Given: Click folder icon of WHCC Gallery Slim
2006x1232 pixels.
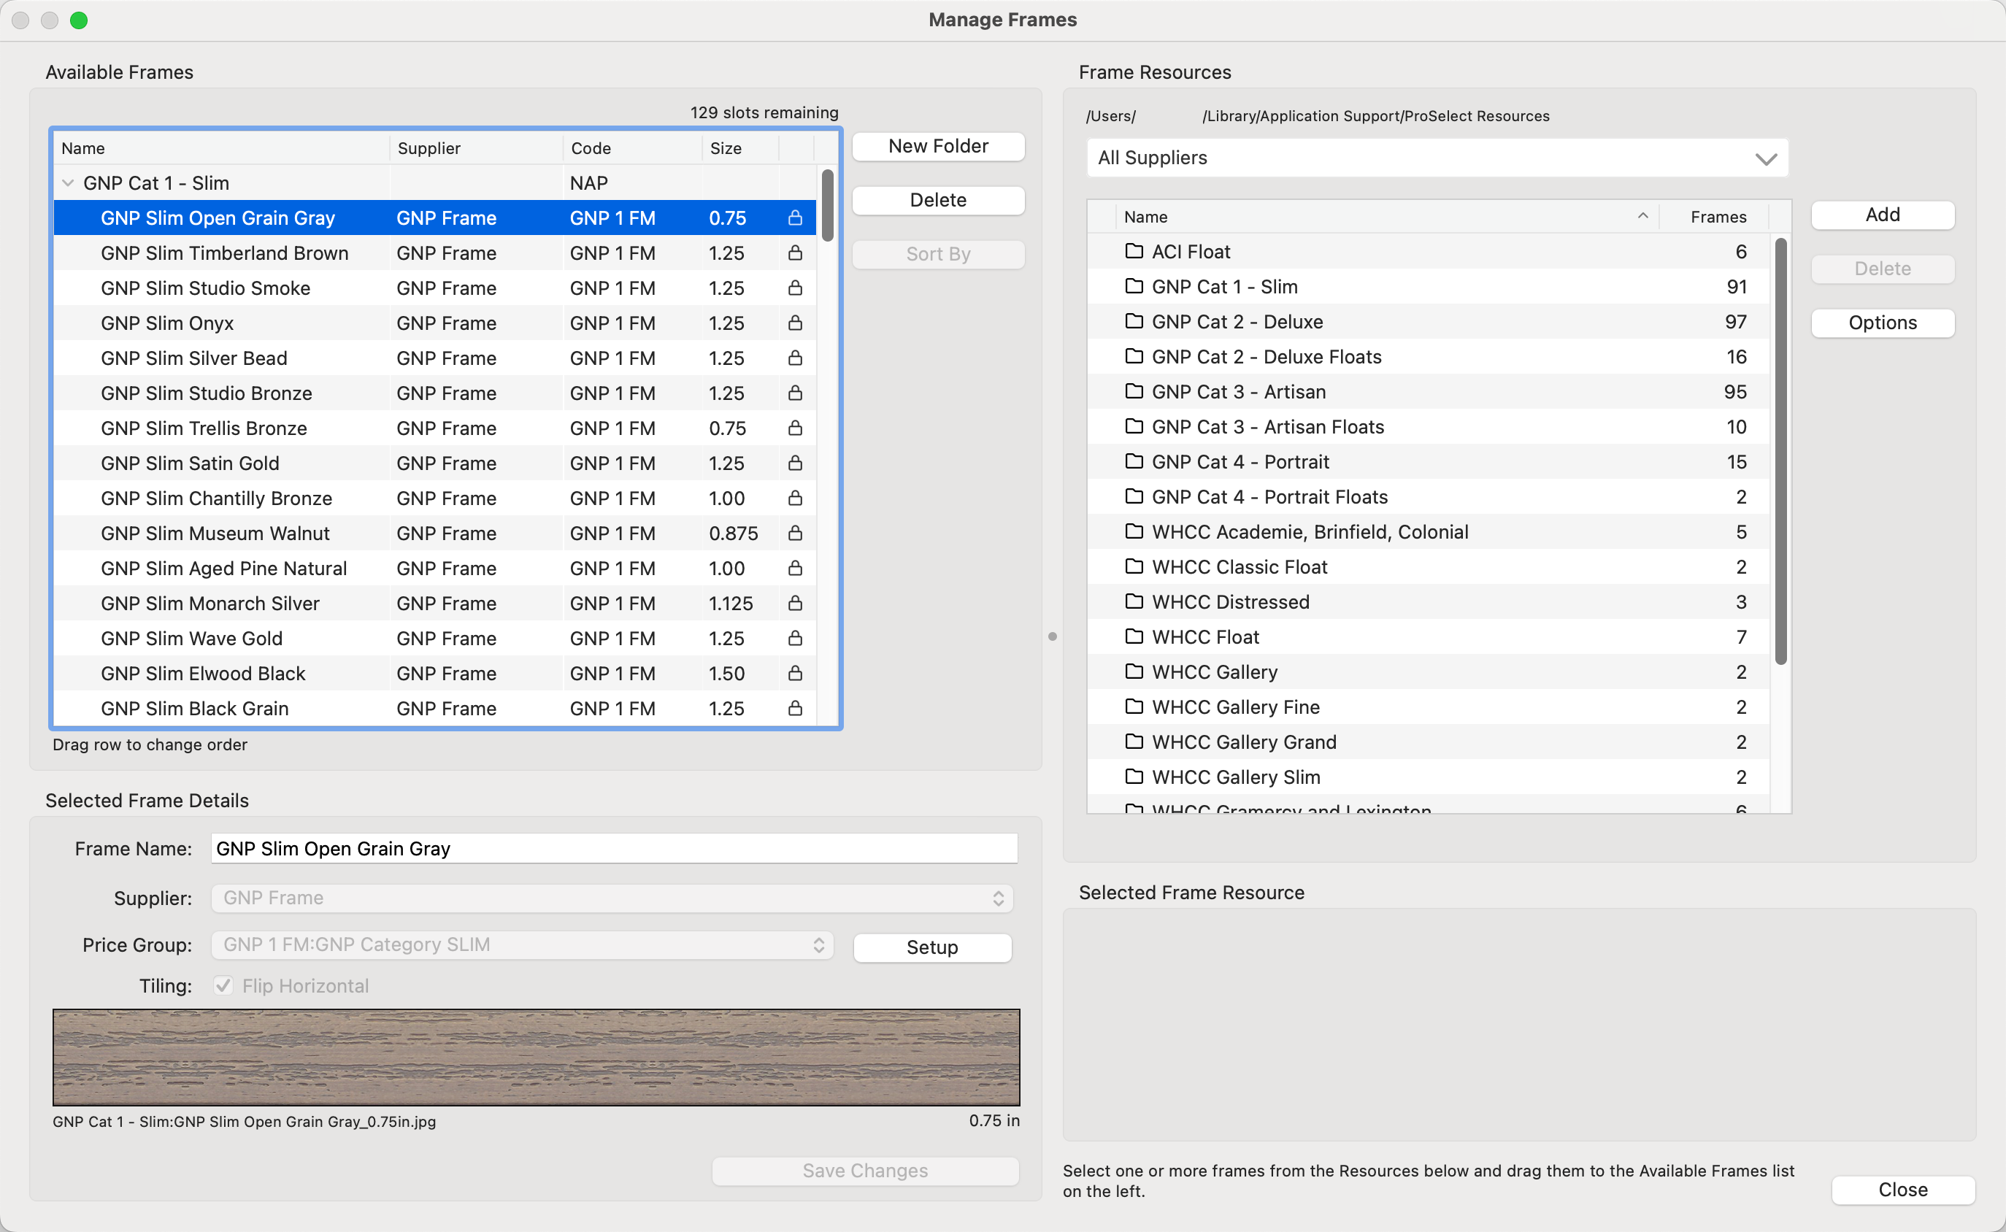Looking at the screenshot, I should (1134, 777).
